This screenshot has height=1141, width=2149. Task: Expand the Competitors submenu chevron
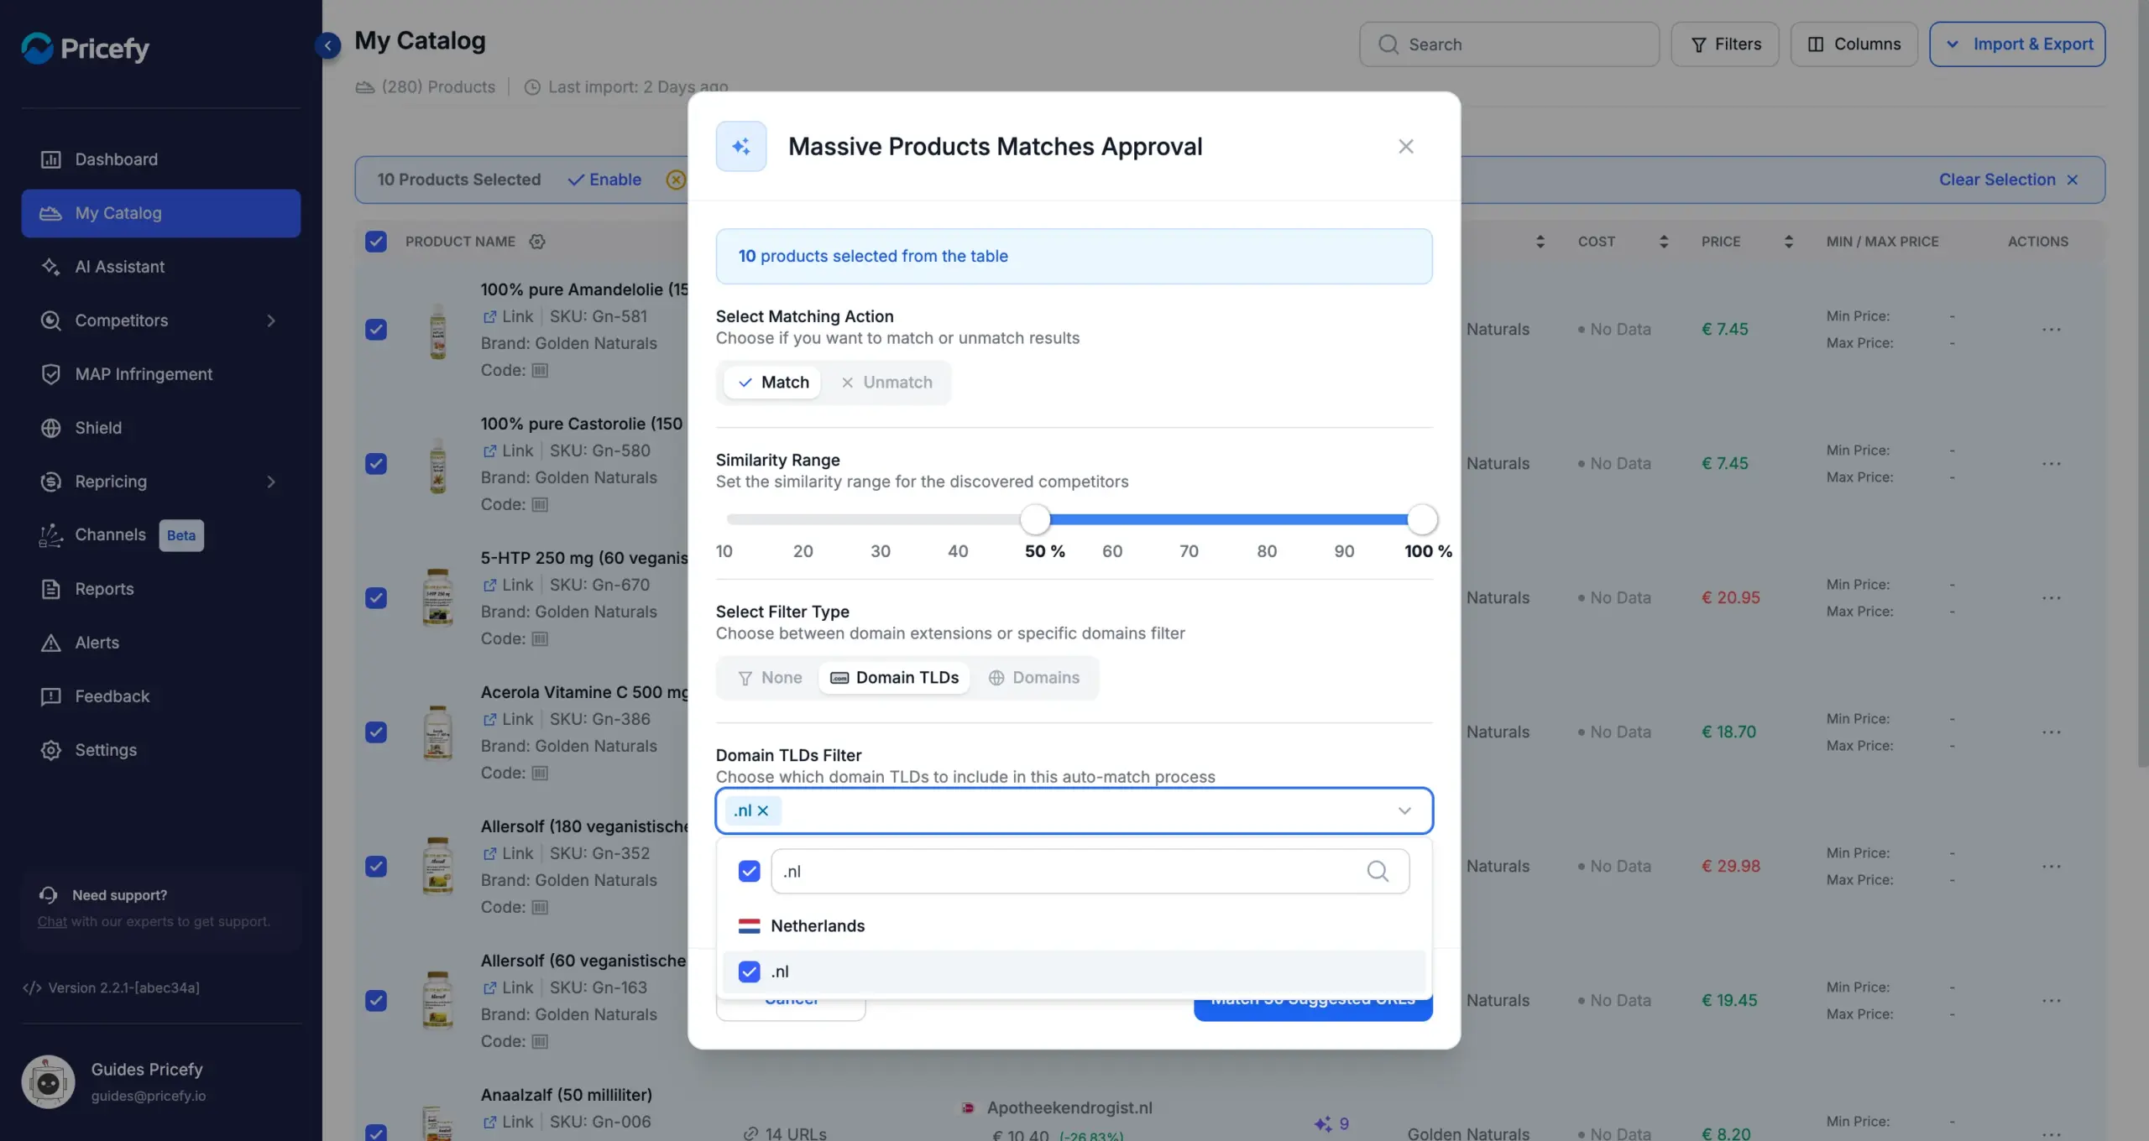271,320
